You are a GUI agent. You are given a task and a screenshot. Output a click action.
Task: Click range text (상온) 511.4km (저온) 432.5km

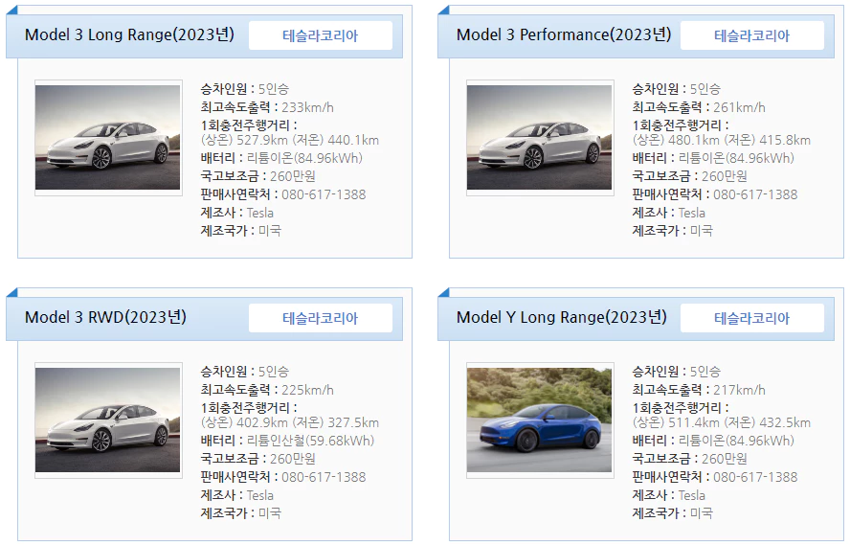point(722,422)
